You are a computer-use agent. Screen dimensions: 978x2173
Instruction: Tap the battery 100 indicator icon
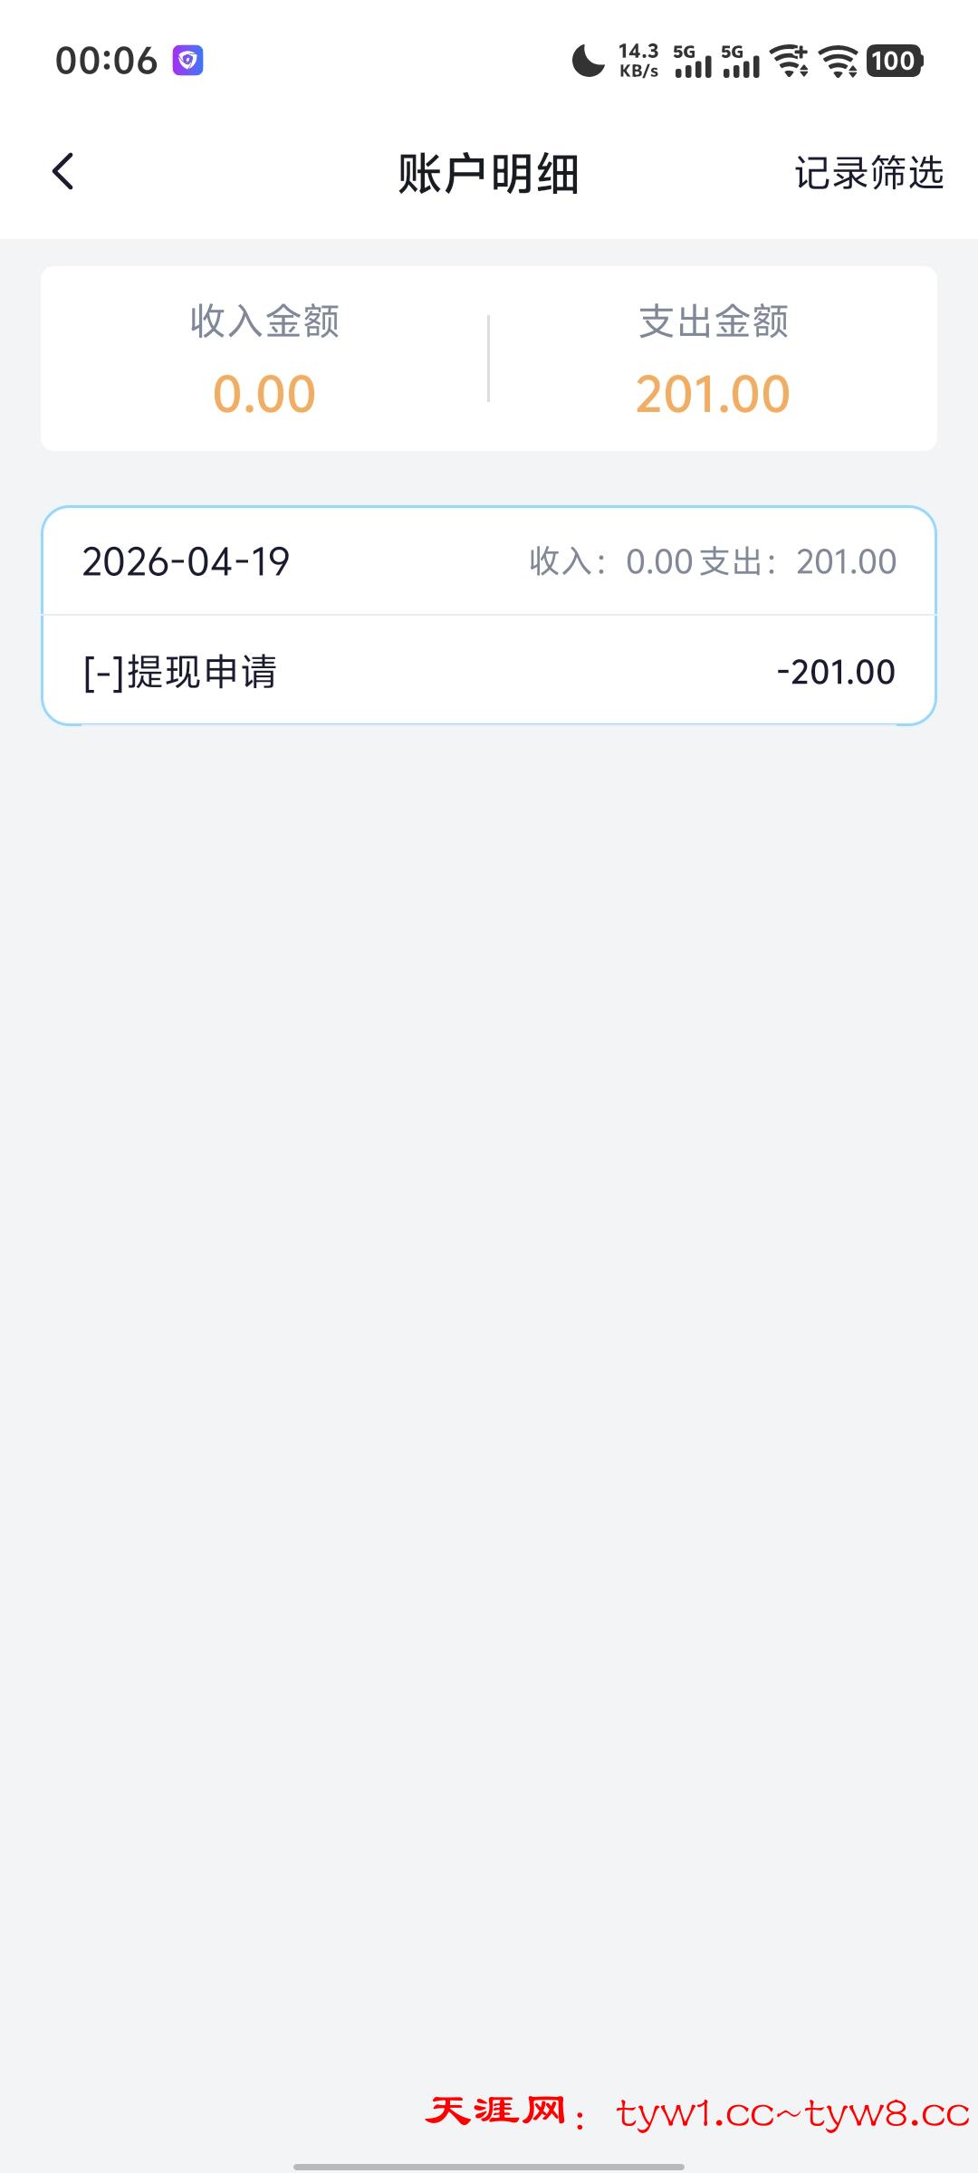[x=894, y=61]
